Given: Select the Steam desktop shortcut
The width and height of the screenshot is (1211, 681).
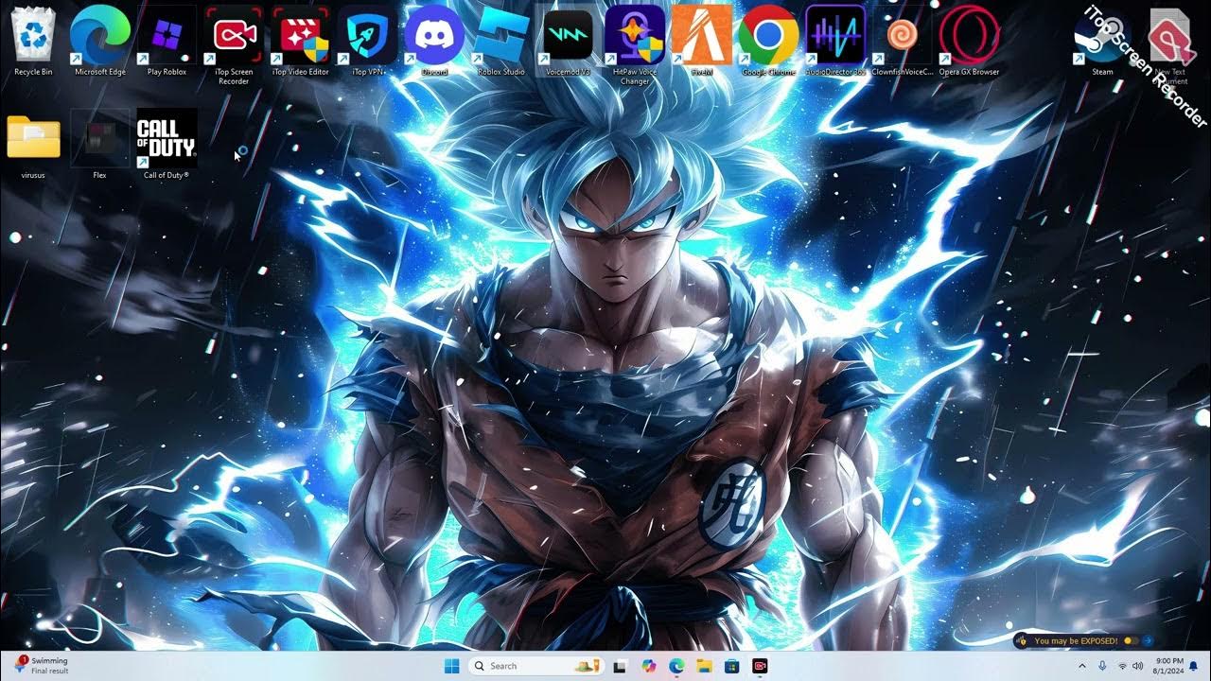Looking at the screenshot, I should 1102,41.
